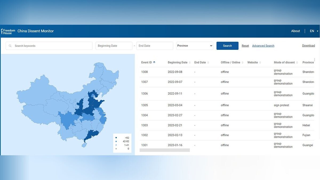Open the About page
Viewport: 320px width, 180px height.
(x=295, y=31)
